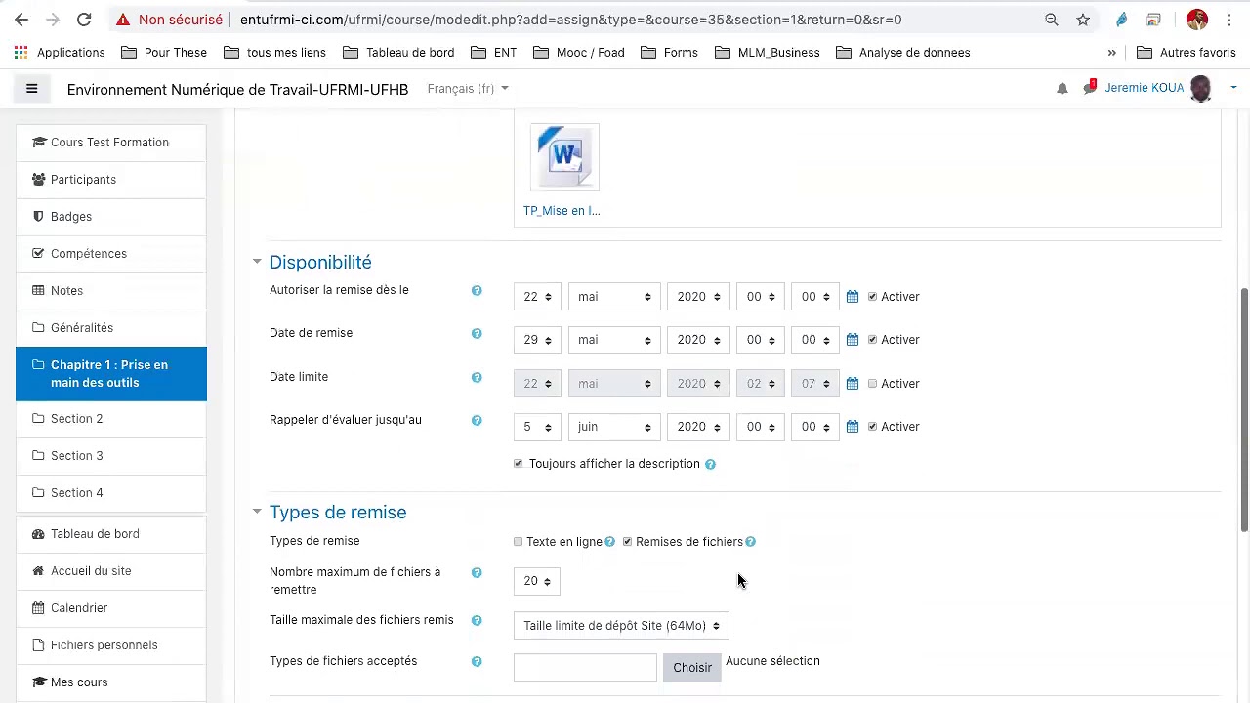Select Section 2 in the sidebar
Screen dimensions: 1250x703
111,419
